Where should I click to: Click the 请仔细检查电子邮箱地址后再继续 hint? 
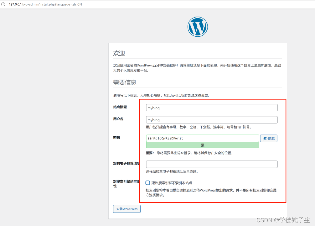[x=172, y=171]
